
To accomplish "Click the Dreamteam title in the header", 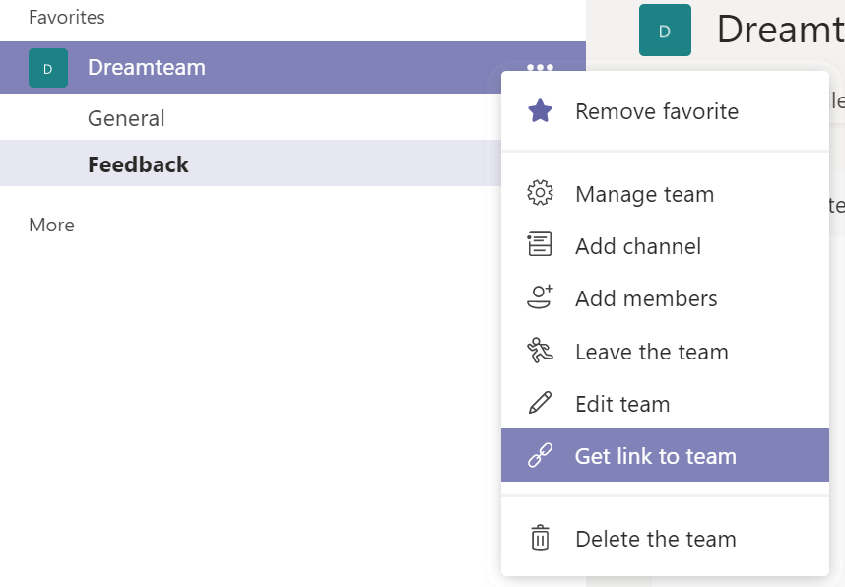I will pos(778,30).
